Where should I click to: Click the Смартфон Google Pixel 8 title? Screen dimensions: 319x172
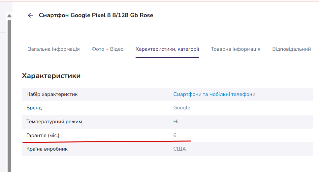96,15
